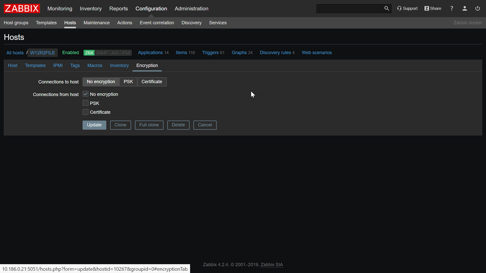This screenshot has width=486, height=273.
Task: Click the Full clone button
Action: point(149,125)
